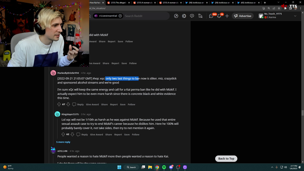The width and height of the screenshot is (304, 171).
Task: Follow Kingslayer1575's reply
Action: (x=135, y=134)
